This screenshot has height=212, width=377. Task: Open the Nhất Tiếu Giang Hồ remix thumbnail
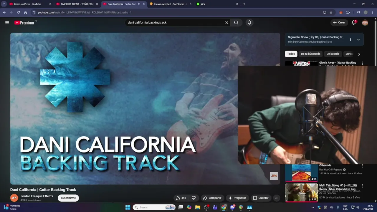pyautogui.click(x=301, y=192)
